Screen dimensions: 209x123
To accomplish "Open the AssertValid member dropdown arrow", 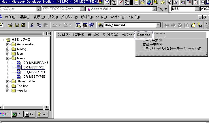I will click(155, 9).
